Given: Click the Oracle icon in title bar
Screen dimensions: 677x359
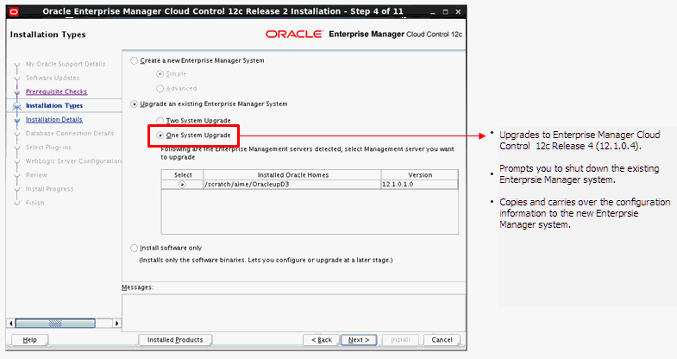Looking at the screenshot, I should [x=14, y=12].
